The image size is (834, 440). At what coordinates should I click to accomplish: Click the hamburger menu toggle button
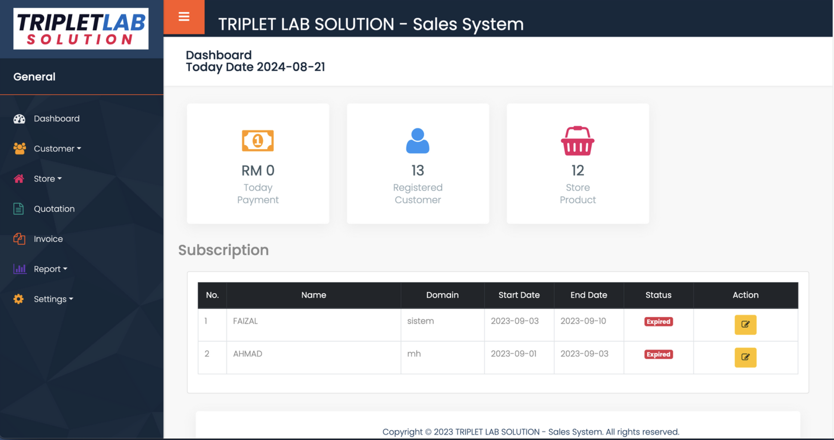tap(184, 17)
